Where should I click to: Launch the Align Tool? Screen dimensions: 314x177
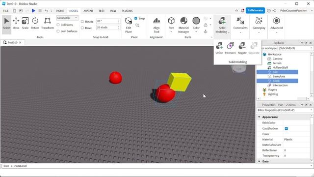pyautogui.click(x=157, y=25)
